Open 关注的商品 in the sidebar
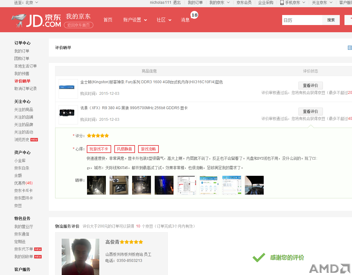The width and height of the screenshot is (352, 275). pyautogui.click(x=23, y=110)
